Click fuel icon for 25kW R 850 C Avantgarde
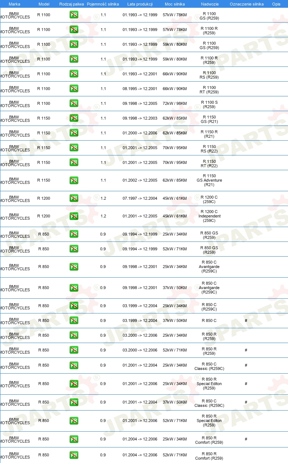The width and height of the screenshot is (288, 463). 74,267
